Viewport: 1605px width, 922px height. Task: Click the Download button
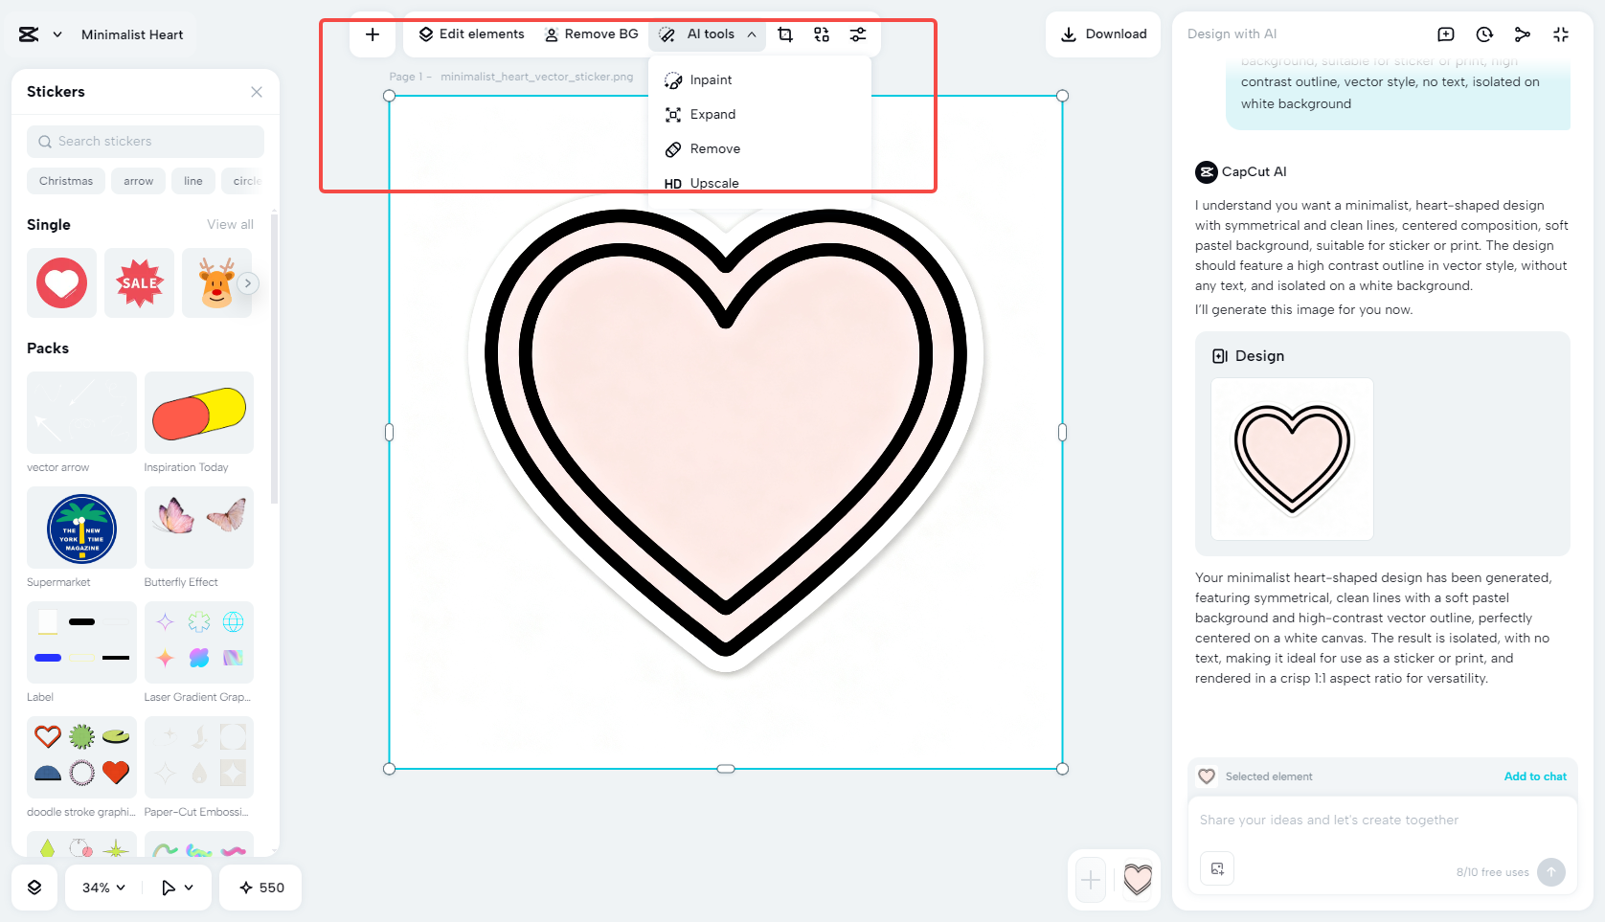1103,34
